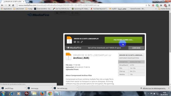Viewport: 171px width, 96px height.
Task: Go back with the browser back arrow
Action: (x=2, y=5)
